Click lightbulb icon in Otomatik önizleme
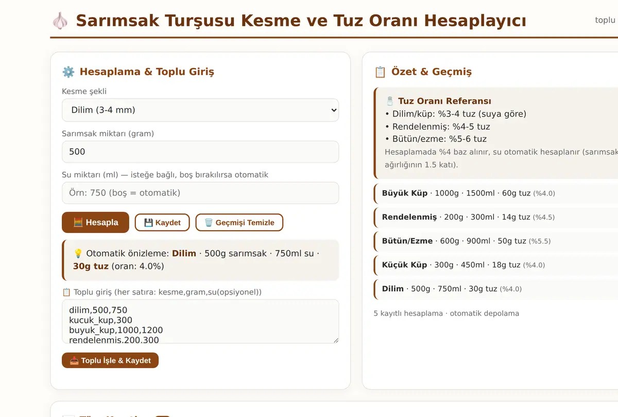 78,253
